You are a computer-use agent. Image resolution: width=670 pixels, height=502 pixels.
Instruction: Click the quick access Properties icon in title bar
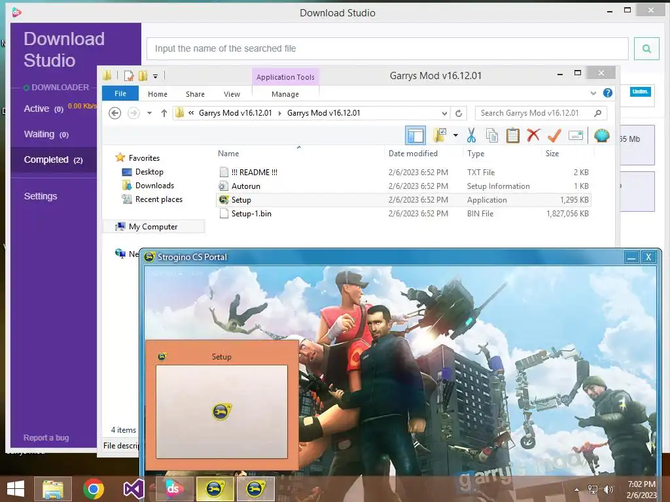pos(129,76)
